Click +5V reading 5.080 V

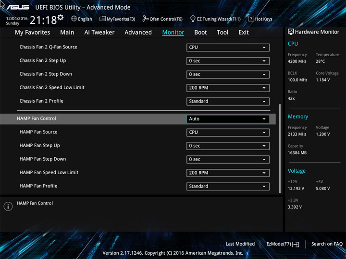coord(322,188)
